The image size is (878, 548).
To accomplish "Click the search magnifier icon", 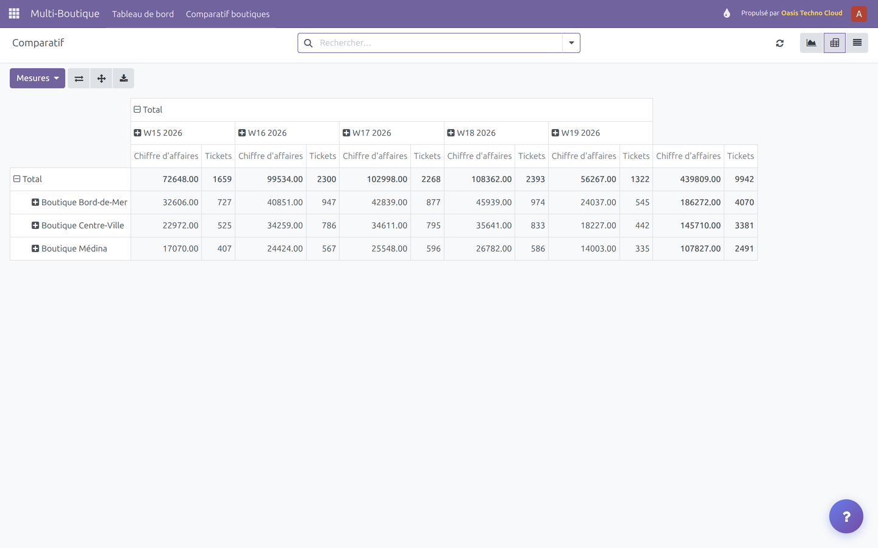I will point(309,43).
